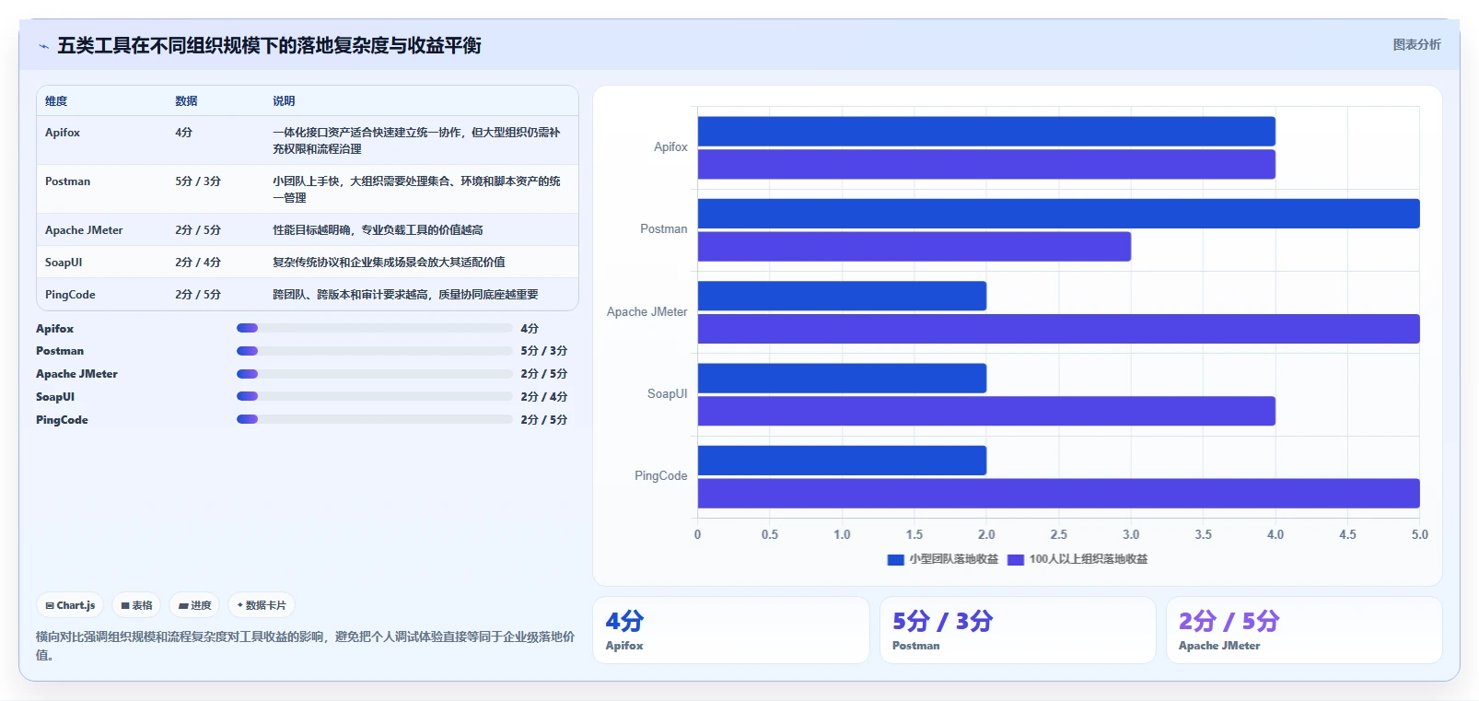
Task: Click the small icon beside the title
Action: pyautogui.click(x=43, y=46)
